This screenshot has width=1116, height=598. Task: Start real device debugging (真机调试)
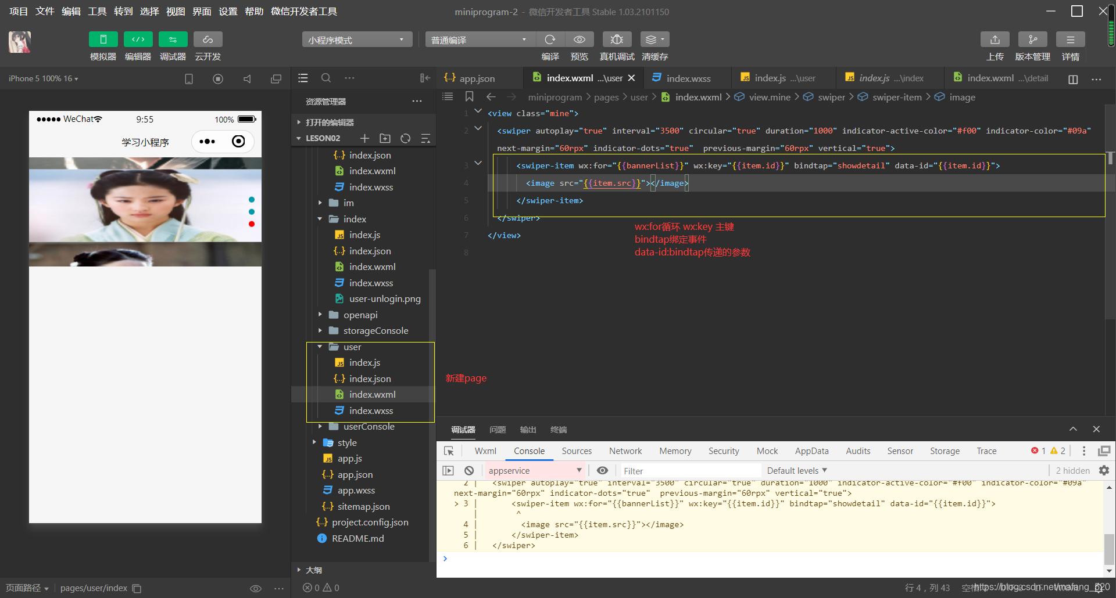pos(617,39)
